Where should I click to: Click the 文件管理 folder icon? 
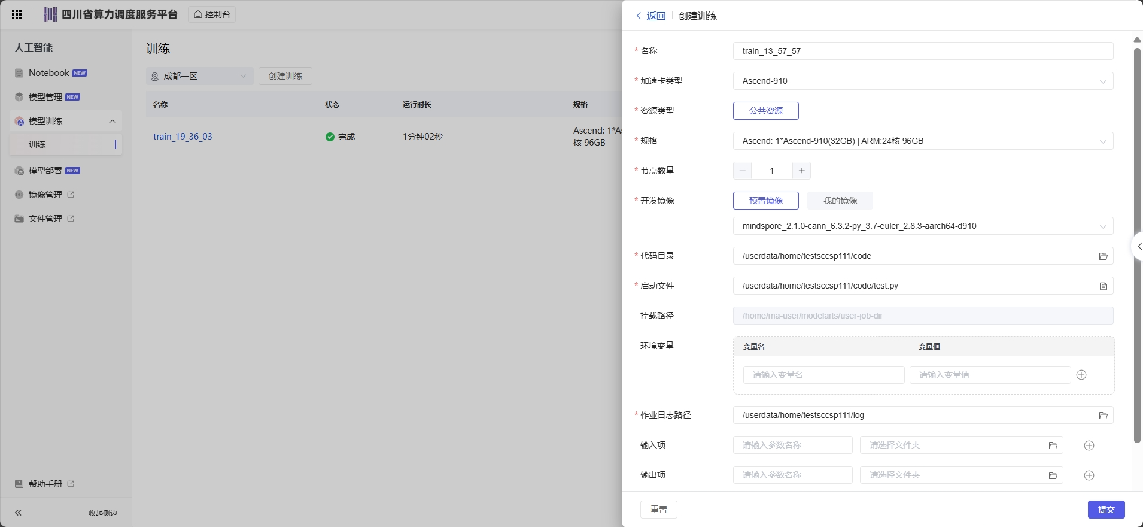point(19,219)
